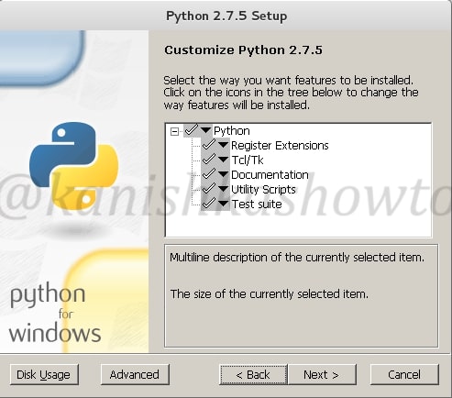The width and height of the screenshot is (452, 398).
Task: Open the Disk Usage dialog
Action: (44, 374)
